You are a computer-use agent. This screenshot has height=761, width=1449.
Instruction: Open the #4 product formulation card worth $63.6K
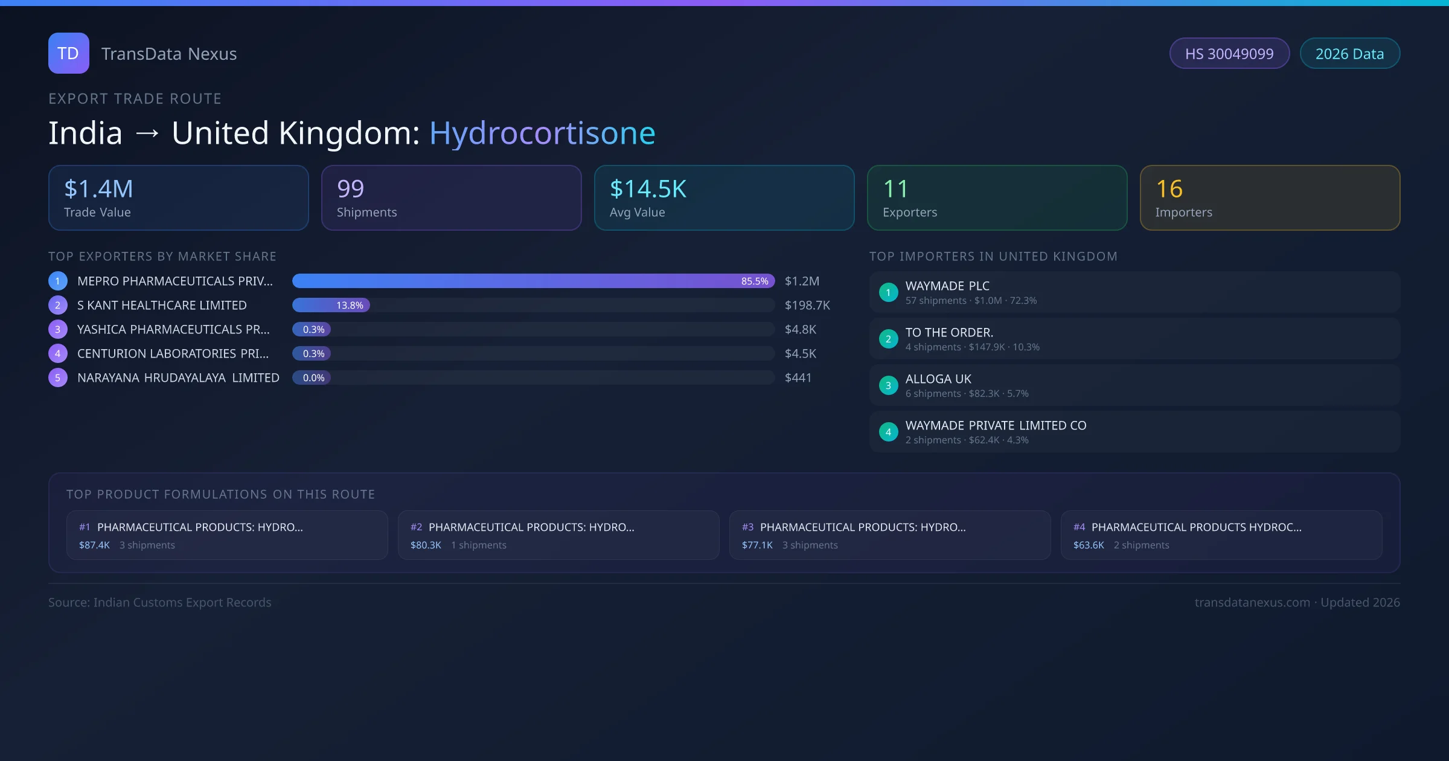click(1221, 535)
